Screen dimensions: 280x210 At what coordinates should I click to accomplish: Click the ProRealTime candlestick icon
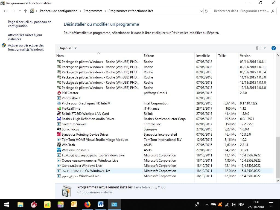[x=59, y=108]
